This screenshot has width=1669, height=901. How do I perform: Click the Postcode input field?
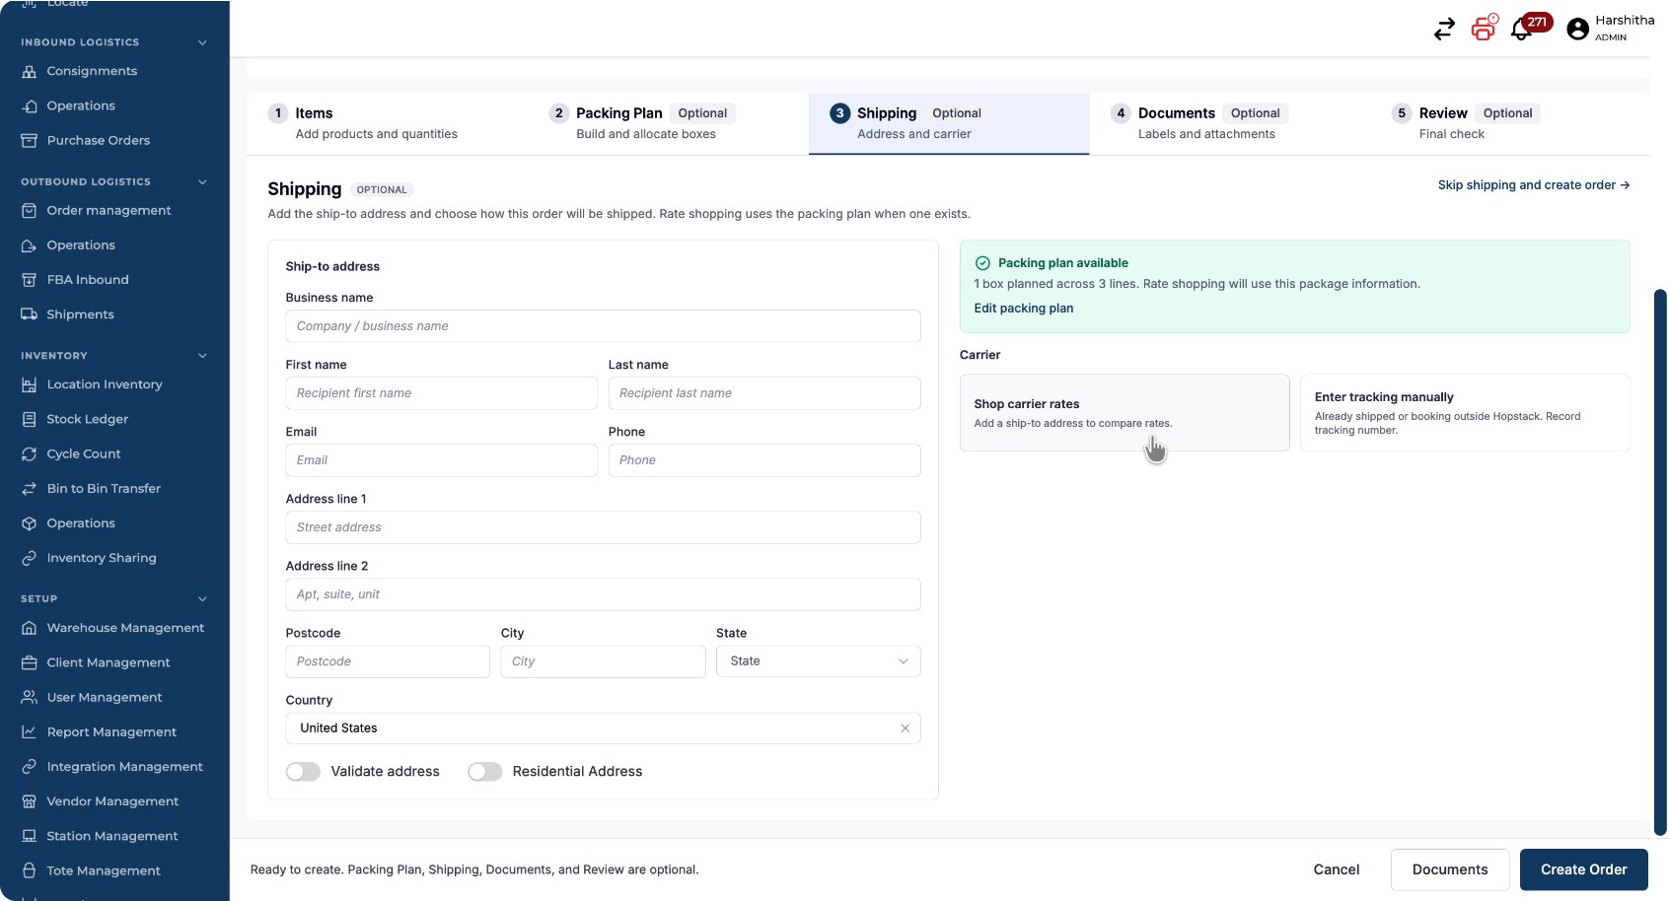pyautogui.click(x=388, y=661)
